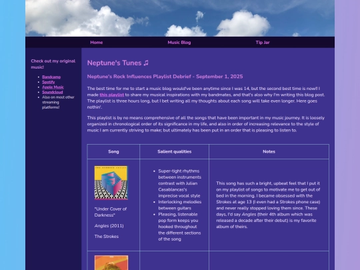
Task: Go to the Music Blog page
Action: (x=179, y=43)
